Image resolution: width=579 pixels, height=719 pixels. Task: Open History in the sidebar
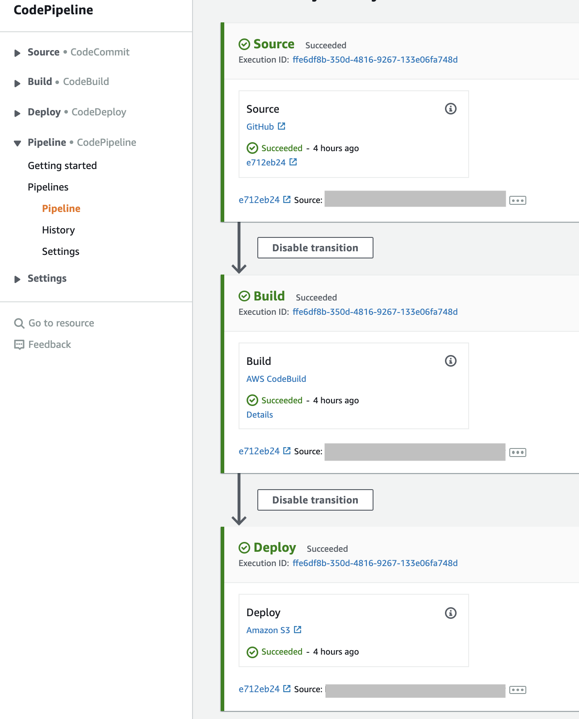point(58,230)
